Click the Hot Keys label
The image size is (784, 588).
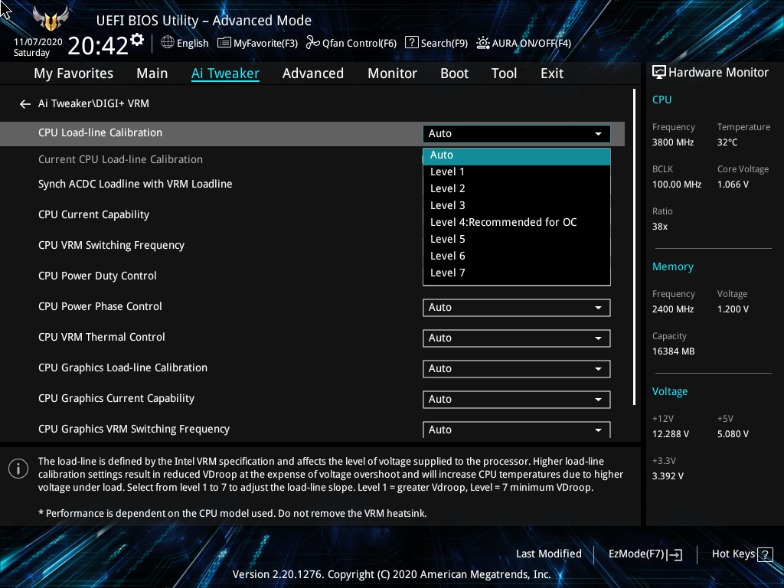click(x=733, y=554)
